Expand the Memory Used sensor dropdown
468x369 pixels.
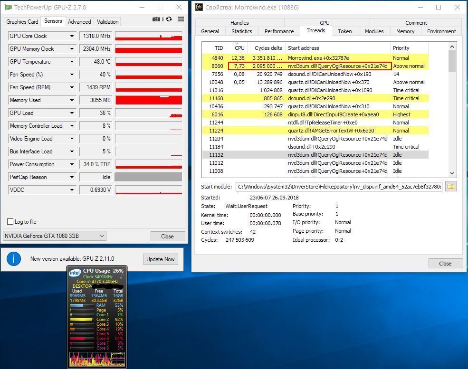[72, 100]
